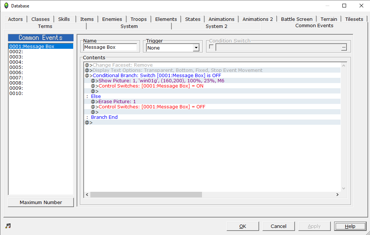Open the Animations tab
The height and width of the screenshot is (235, 370).
(x=221, y=19)
